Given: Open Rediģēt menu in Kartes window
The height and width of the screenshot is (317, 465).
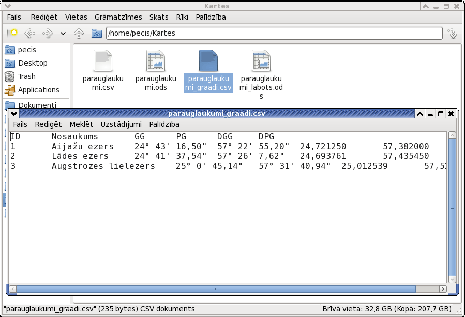Looking at the screenshot, I should click(x=44, y=17).
